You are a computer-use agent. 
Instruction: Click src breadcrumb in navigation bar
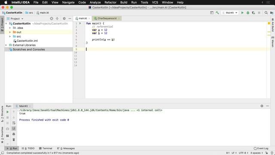point(31,12)
